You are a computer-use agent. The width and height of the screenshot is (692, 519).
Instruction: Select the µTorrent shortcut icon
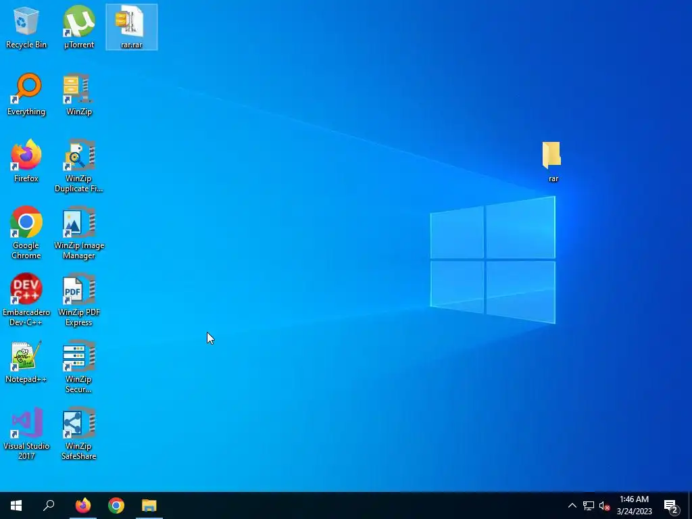click(x=78, y=27)
